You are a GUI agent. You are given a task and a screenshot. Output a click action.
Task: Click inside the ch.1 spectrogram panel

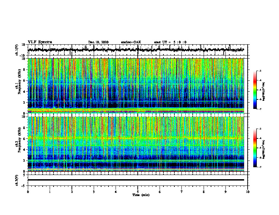(x=136, y=86)
